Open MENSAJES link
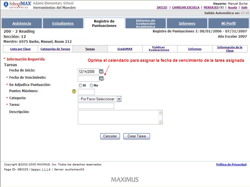 pyautogui.click(x=211, y=7)
